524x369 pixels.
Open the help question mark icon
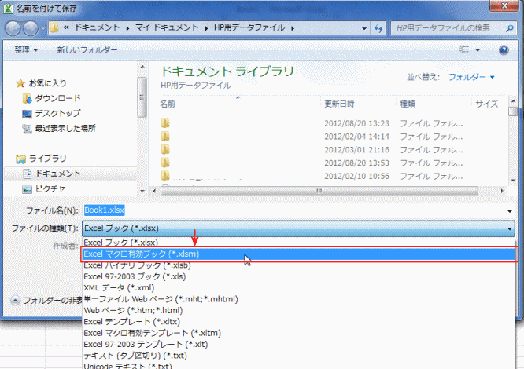pyautogui.click(x=504, y=50)
